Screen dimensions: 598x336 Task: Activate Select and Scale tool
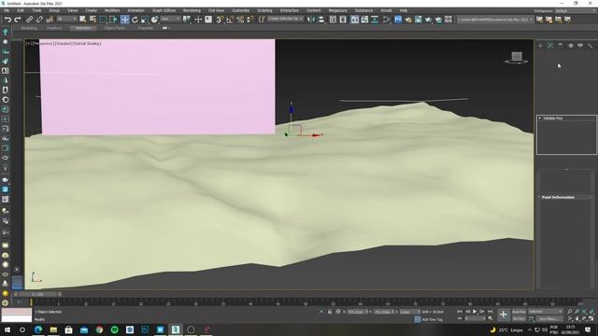point(145,19)
